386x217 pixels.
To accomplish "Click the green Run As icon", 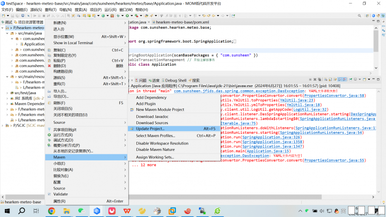I will [50, 135].
